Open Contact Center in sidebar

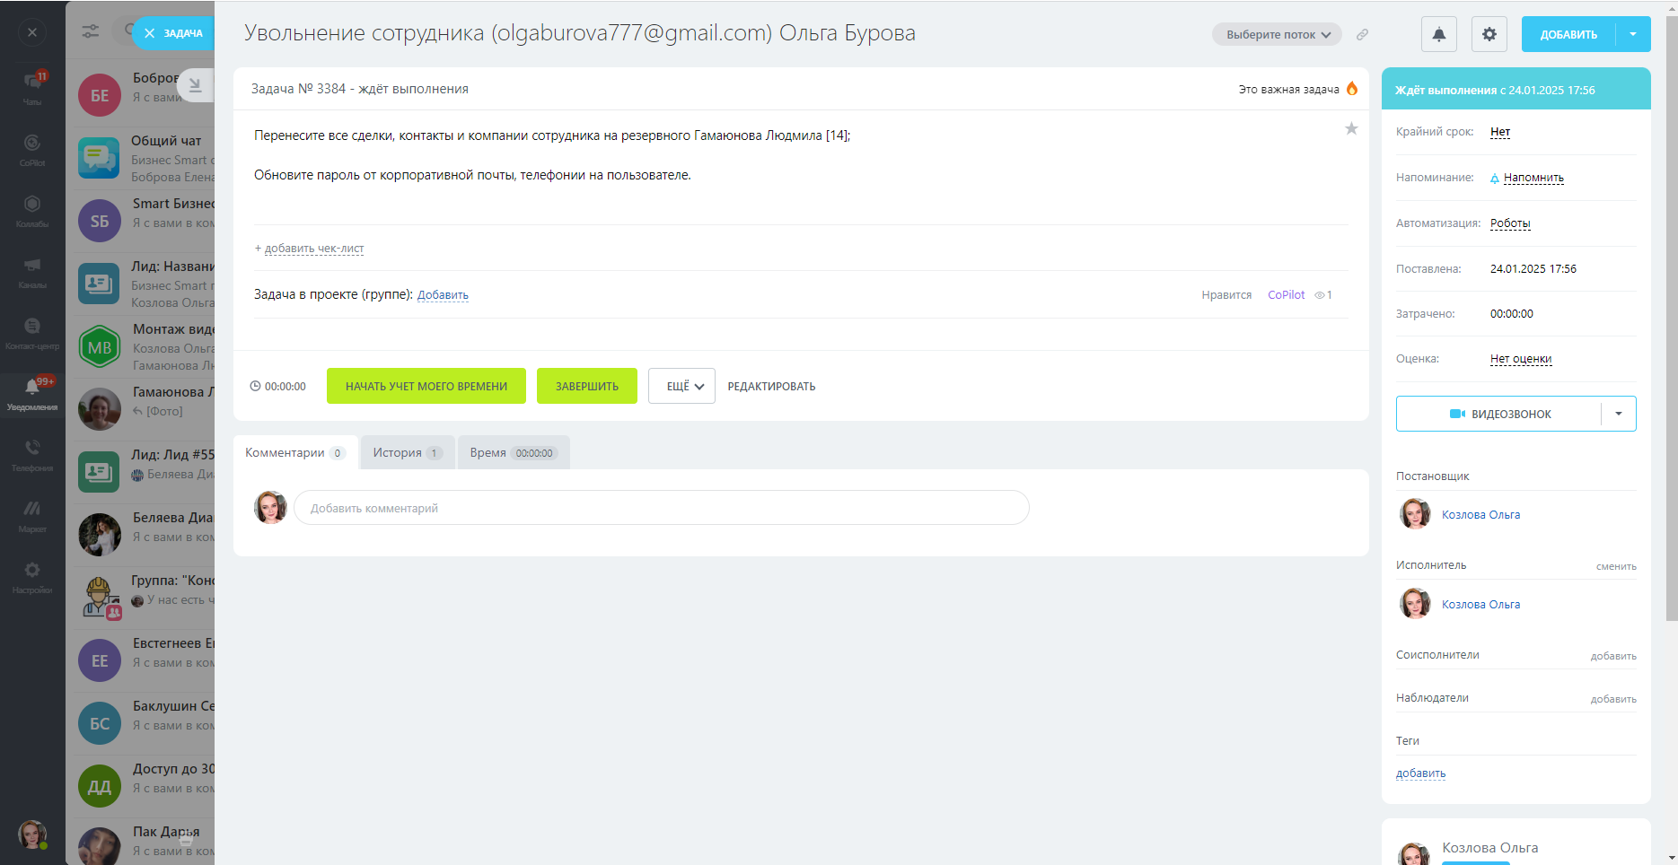pyautogui.click(x=32, y=332)
